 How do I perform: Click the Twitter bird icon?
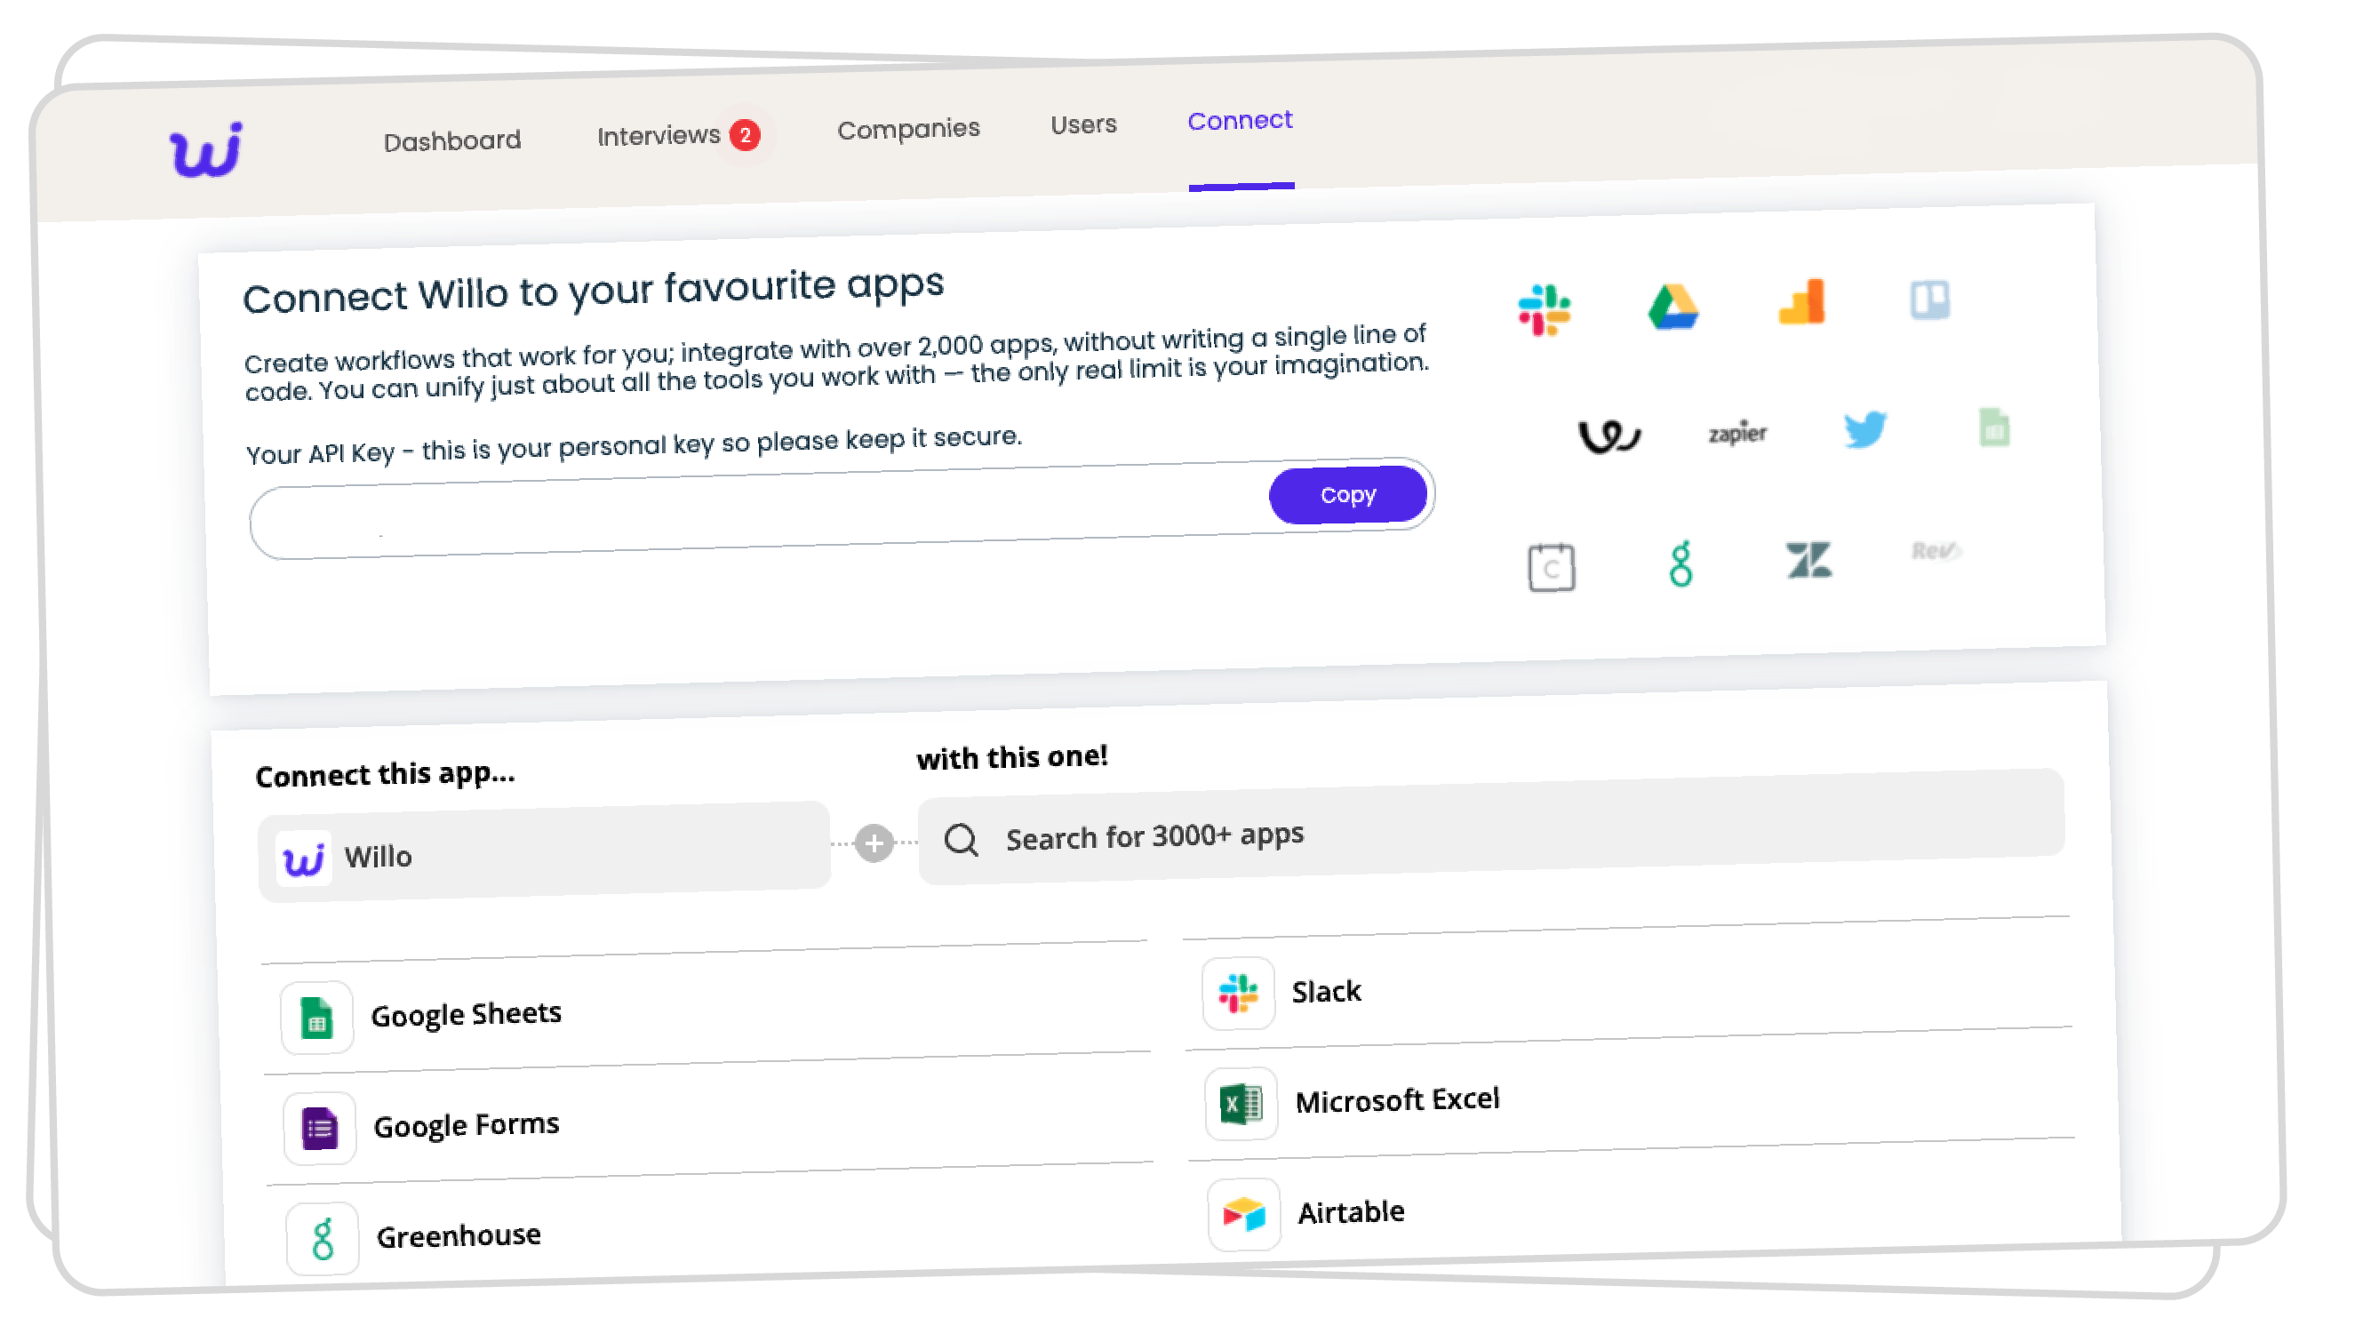coord(1864,430)
